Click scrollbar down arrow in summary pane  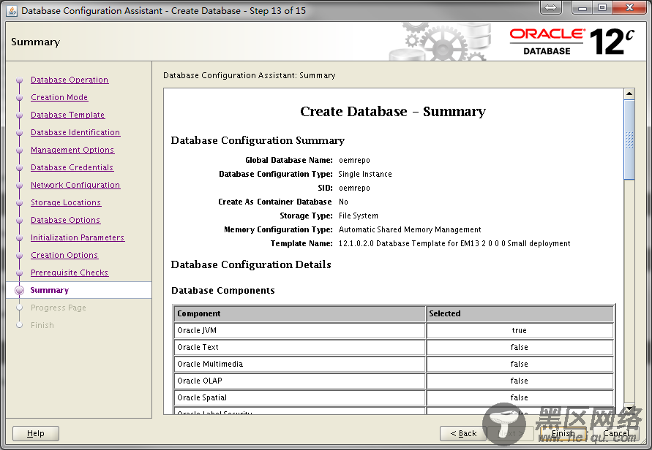coord(629,409)
